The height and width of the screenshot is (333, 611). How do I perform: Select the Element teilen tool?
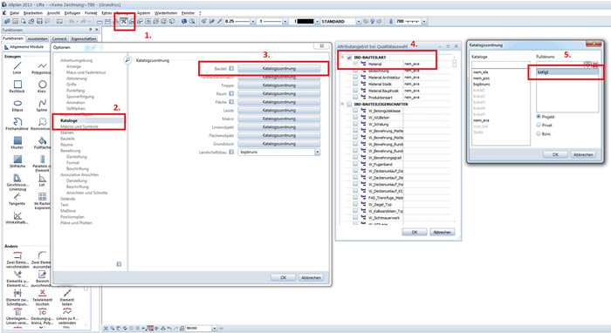point(67,297)
